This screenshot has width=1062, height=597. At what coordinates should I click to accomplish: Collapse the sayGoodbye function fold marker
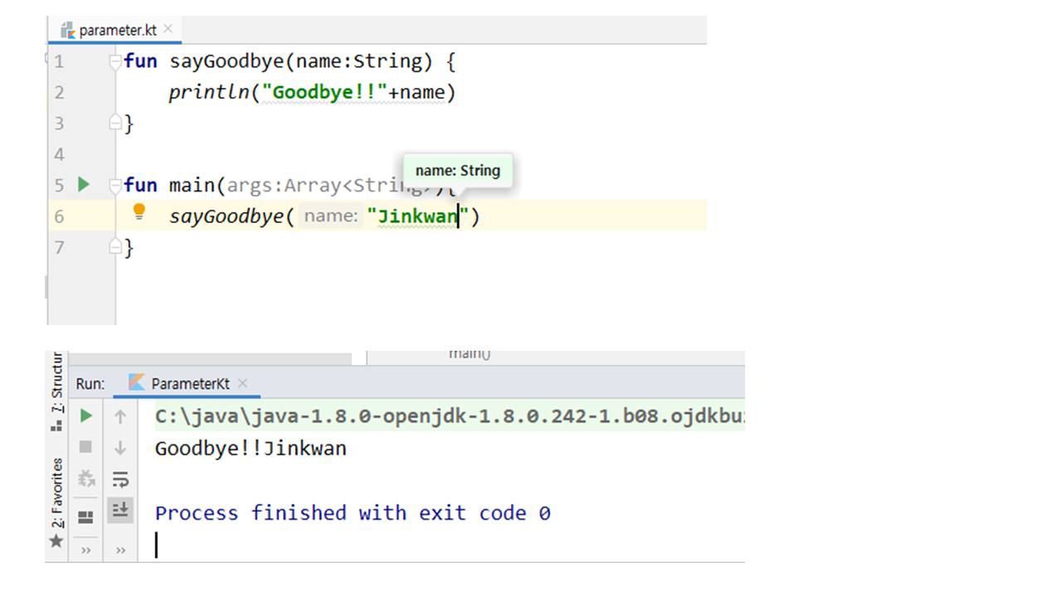(x=115, y=62)
